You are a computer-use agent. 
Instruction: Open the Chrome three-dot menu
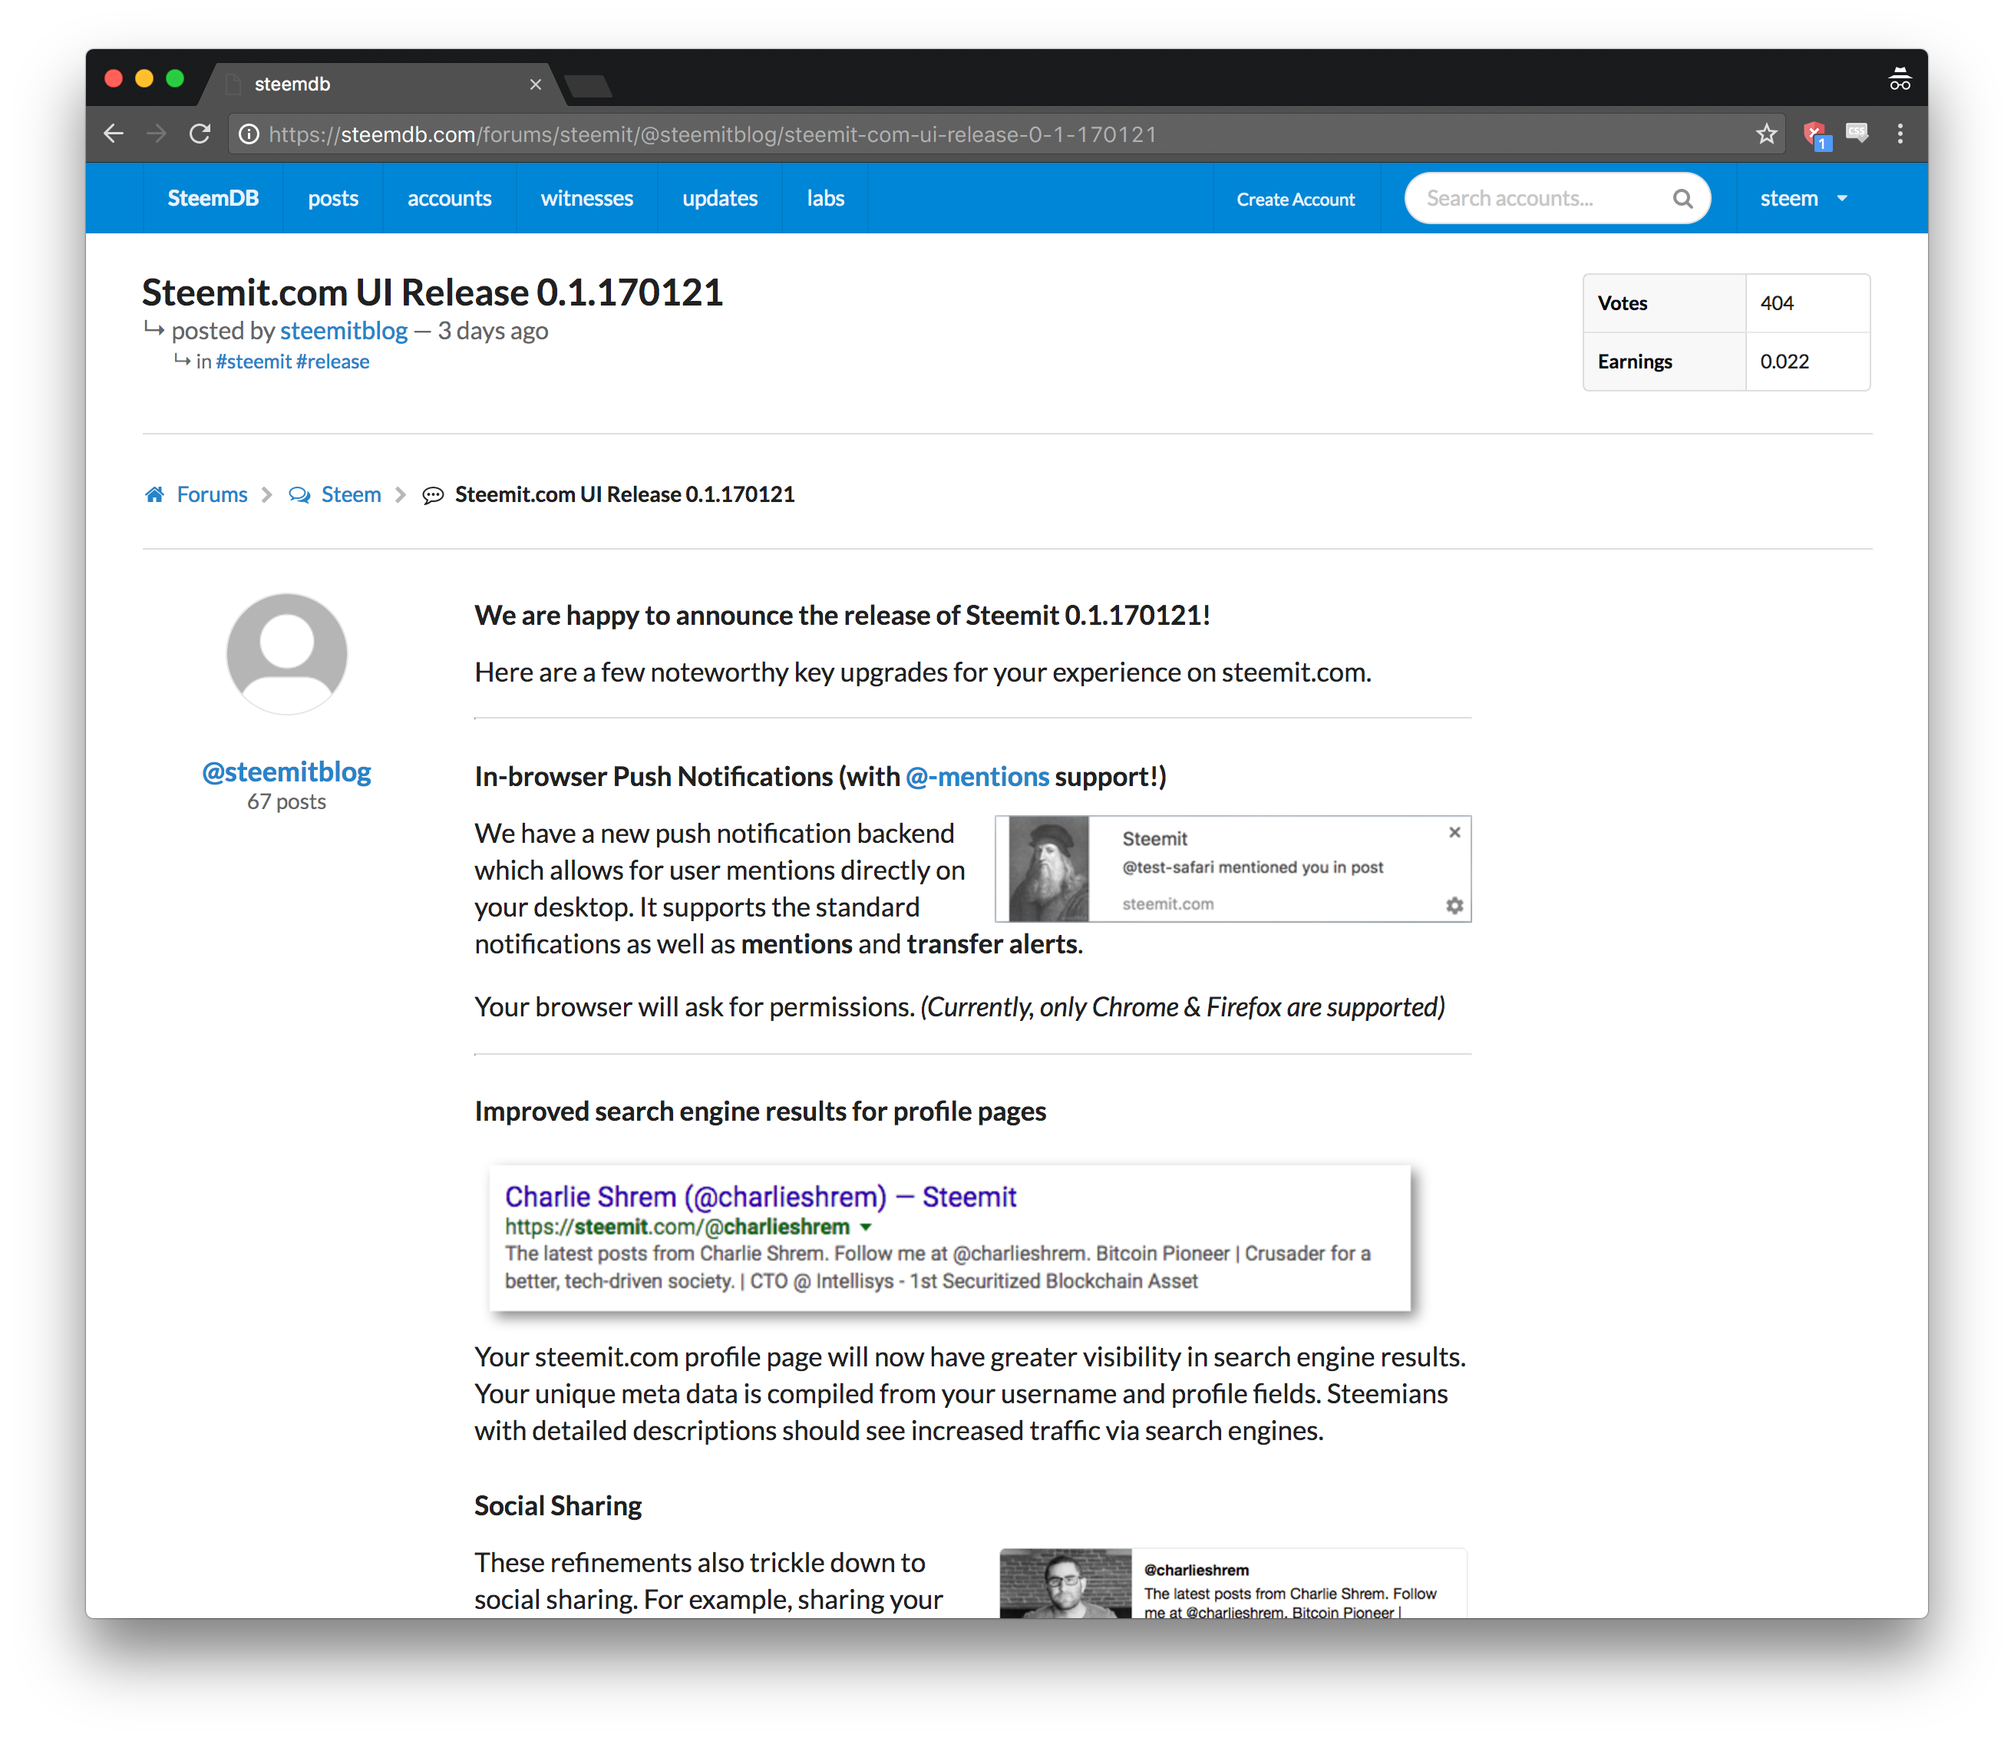point(1900,133)
